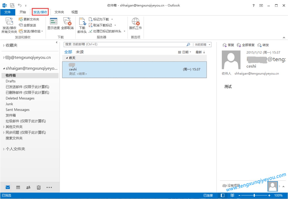Switch to the 开始 tab
This screenshot has height=199, width=288.
pos(23,12)
